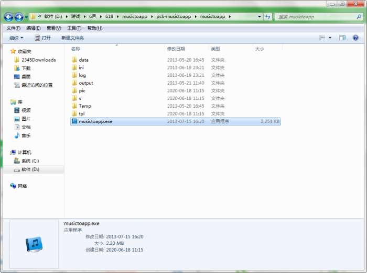Click the magnifier search icon
Image resolution: width=367 pixels, height=273 pixels.
[x=359, y=17]
